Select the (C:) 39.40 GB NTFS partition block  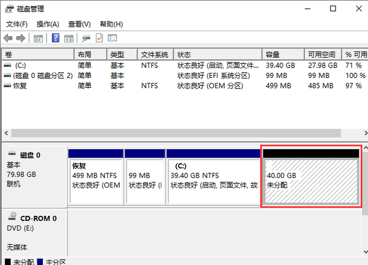tap(213, 181)
